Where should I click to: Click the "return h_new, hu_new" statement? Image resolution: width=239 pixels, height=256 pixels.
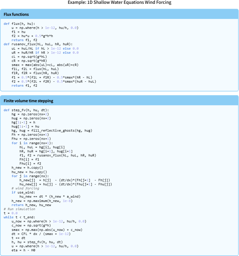tap(31, 205)
